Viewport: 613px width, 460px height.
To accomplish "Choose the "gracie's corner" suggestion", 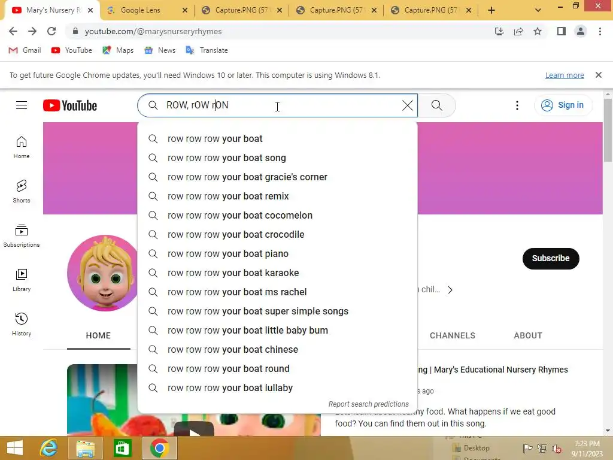I will [x=277, y=177].
